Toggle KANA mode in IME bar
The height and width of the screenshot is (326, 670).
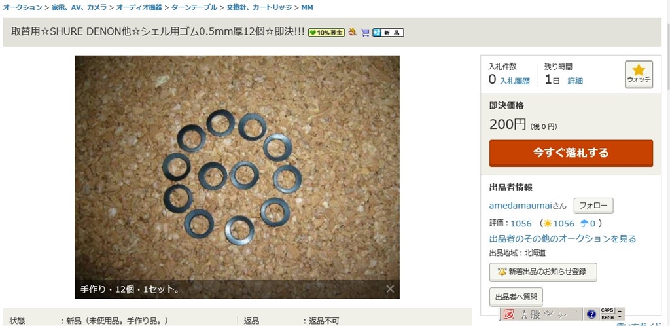click(607, 317)
